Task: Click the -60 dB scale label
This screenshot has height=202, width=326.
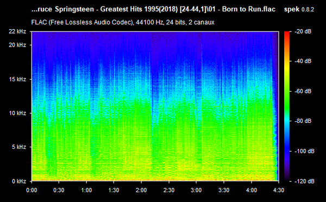Action: click(x=303, y=91)
